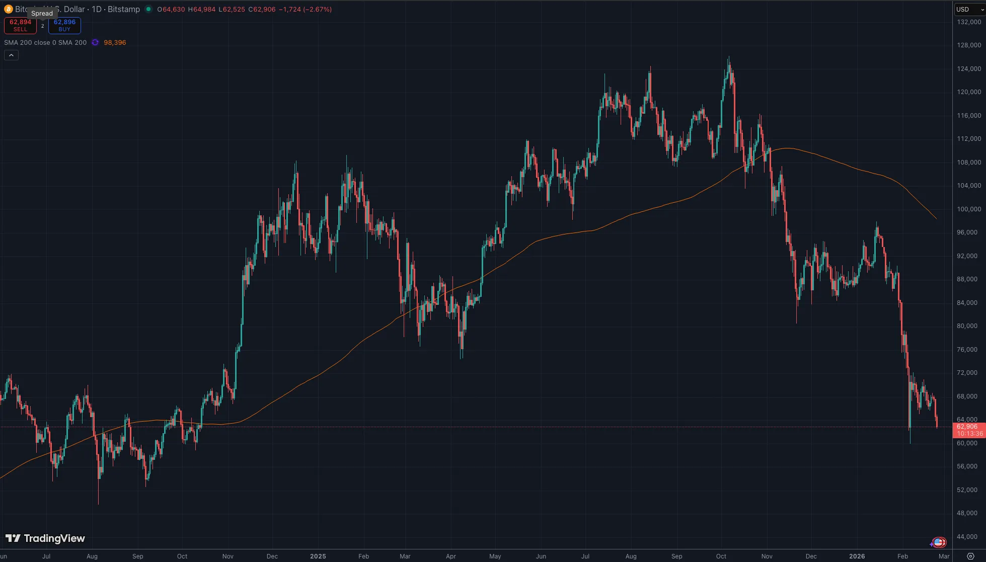Click the US flag economic event marker
Image resolution: width=986 pixels, height=562 pixels.
(x=939, y=542)
